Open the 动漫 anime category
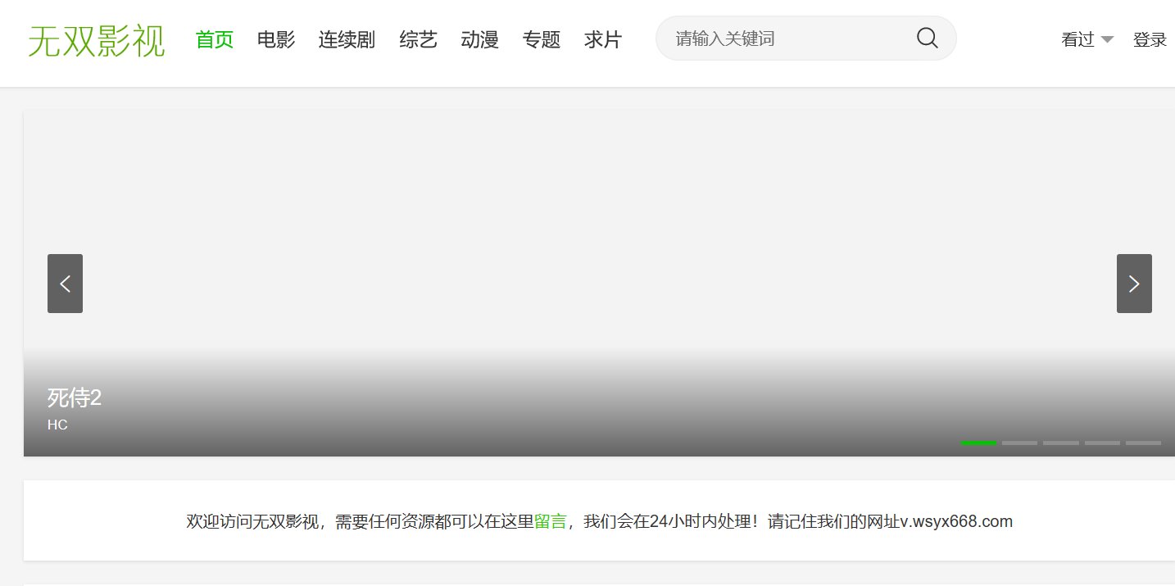This screenshot has width=1175, height=586. pyautogui.click(x=479, y=39)
